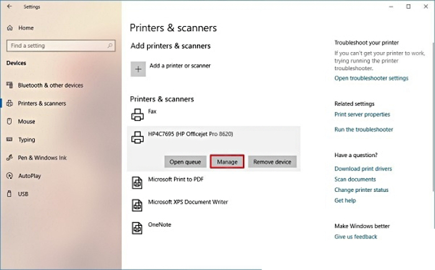This screenshot has width=435, height=270.
Task: Open Print server properties link
Action: point(362,114)
